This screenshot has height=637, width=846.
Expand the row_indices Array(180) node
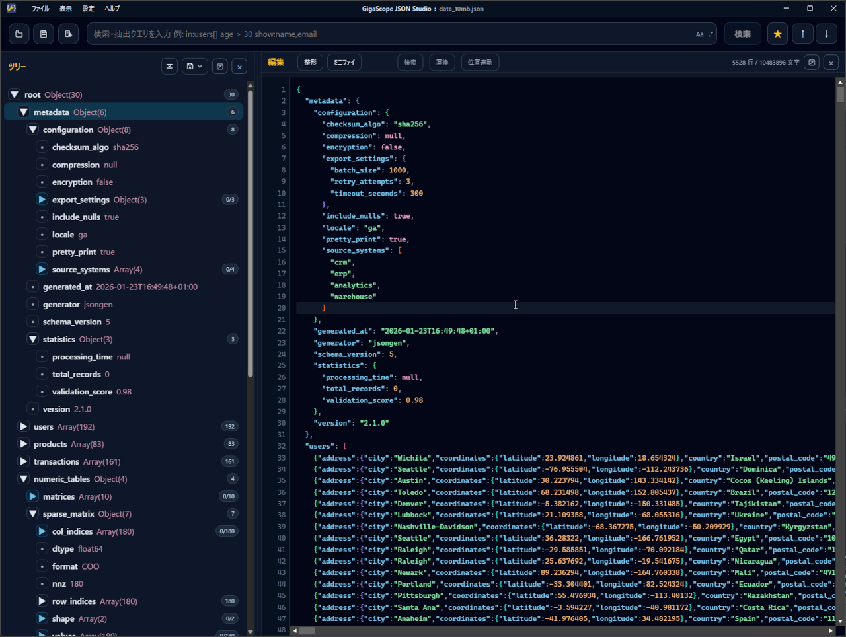(x=42, y=601)
